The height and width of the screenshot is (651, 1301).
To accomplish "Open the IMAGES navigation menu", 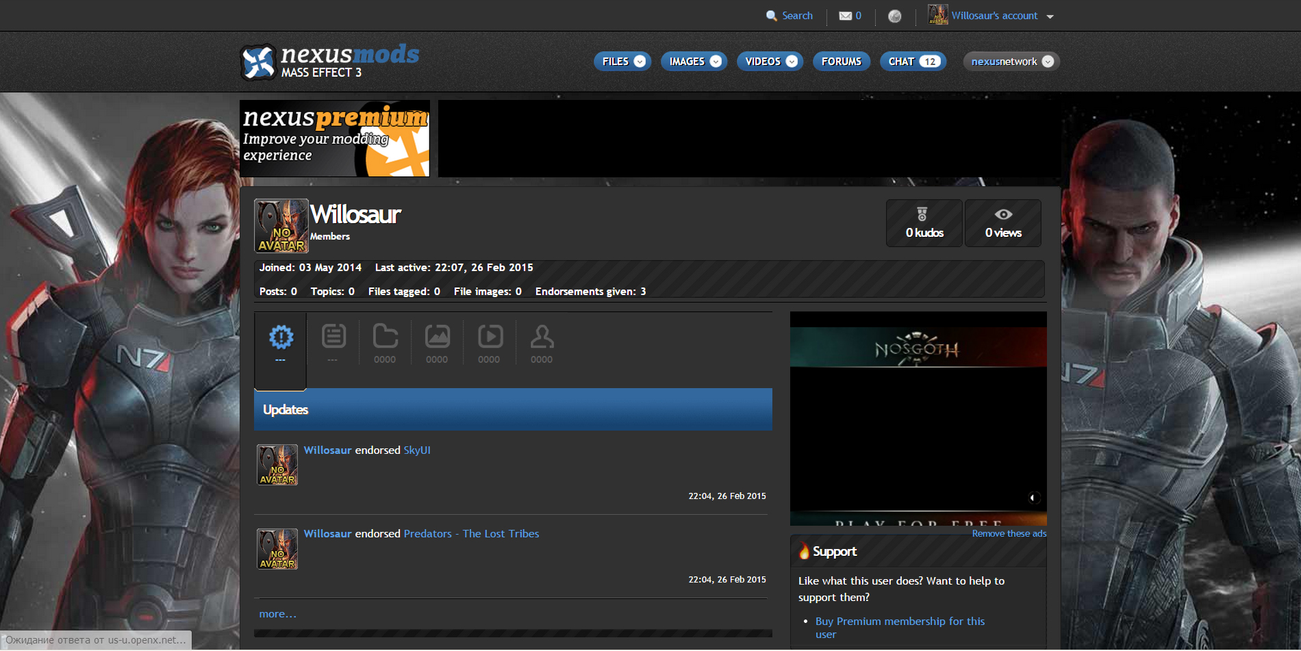I will tap(694, 62).
